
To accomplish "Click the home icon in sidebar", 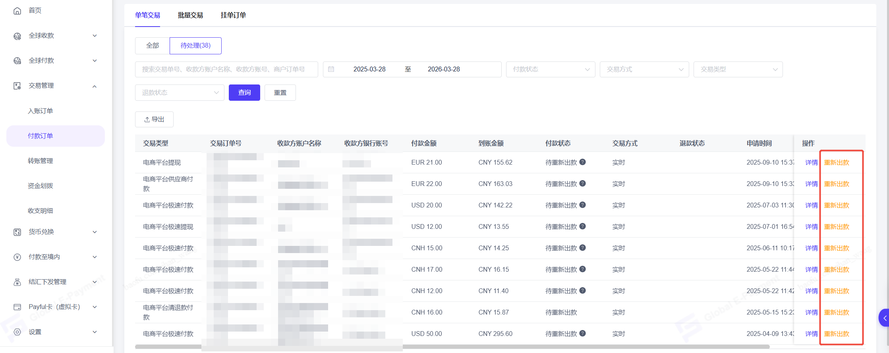I will click(17, 11).
